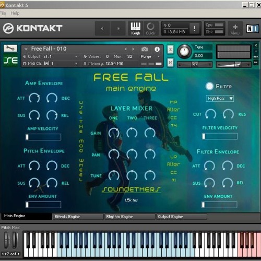Screen dimensions: 261x261
Task: Click the panic exclamation button
Action: click(x=194, y=28)
